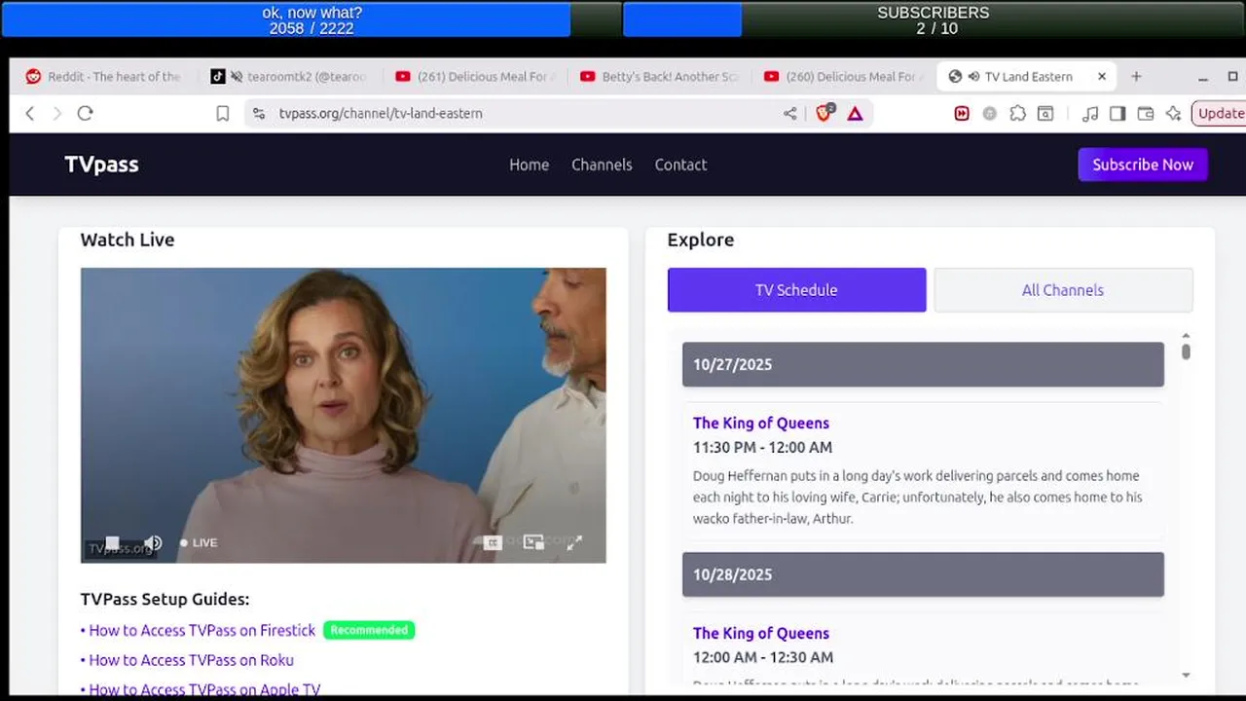Click the address bar URL

coord(381,113)
